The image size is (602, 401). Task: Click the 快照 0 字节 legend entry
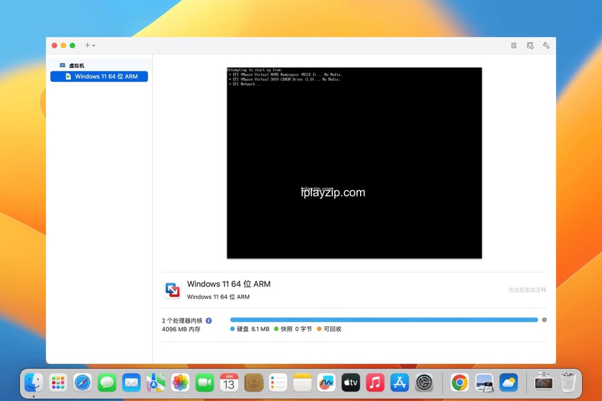point(293,329)
